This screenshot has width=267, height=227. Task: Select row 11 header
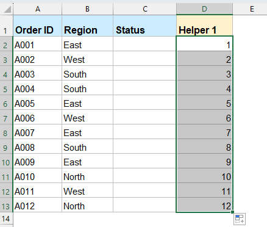click(6, 176)
